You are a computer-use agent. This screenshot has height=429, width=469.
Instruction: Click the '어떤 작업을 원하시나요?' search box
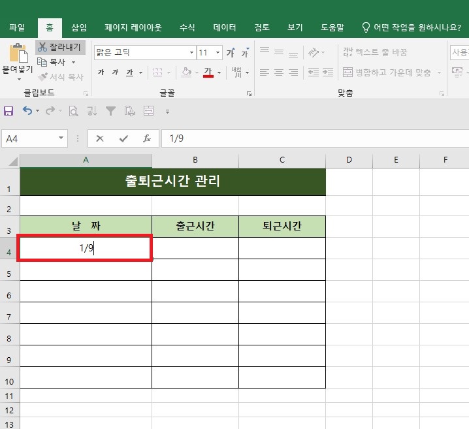click(412, 27)
